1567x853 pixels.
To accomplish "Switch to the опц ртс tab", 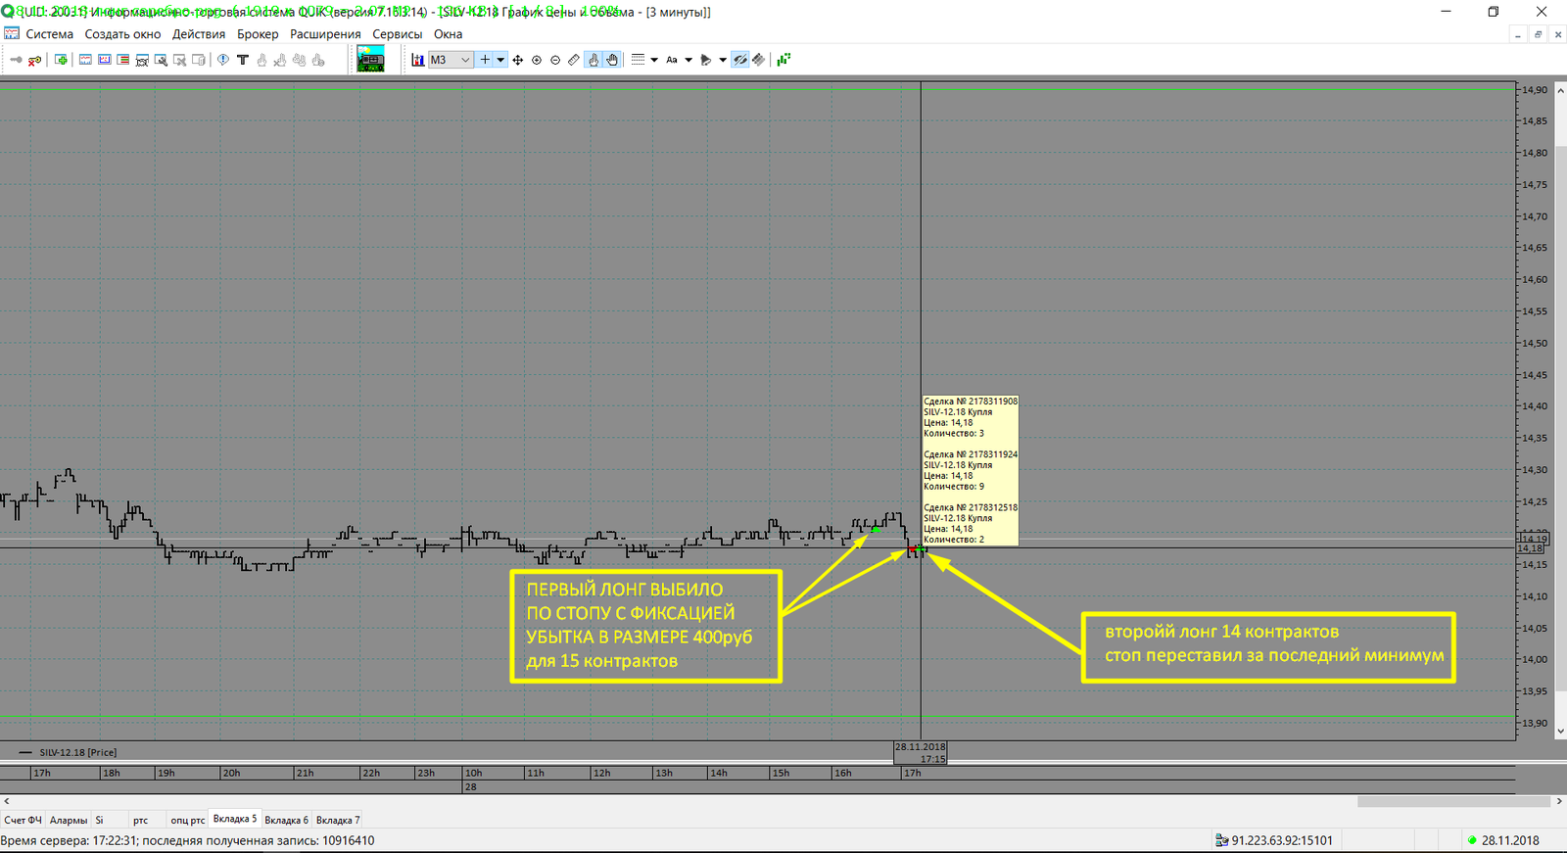I will coord(188,820).
